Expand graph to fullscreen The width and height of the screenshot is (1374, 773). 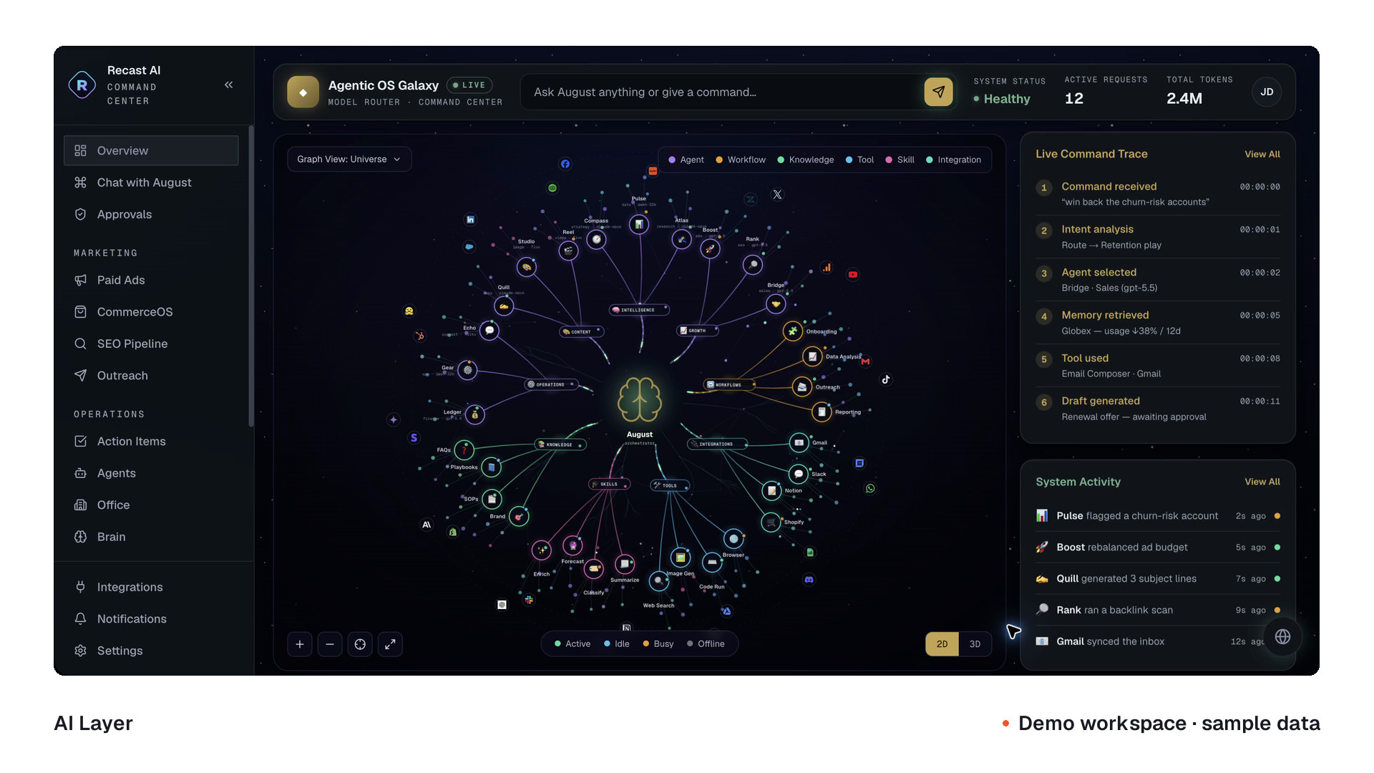click(x=390, y=644)
